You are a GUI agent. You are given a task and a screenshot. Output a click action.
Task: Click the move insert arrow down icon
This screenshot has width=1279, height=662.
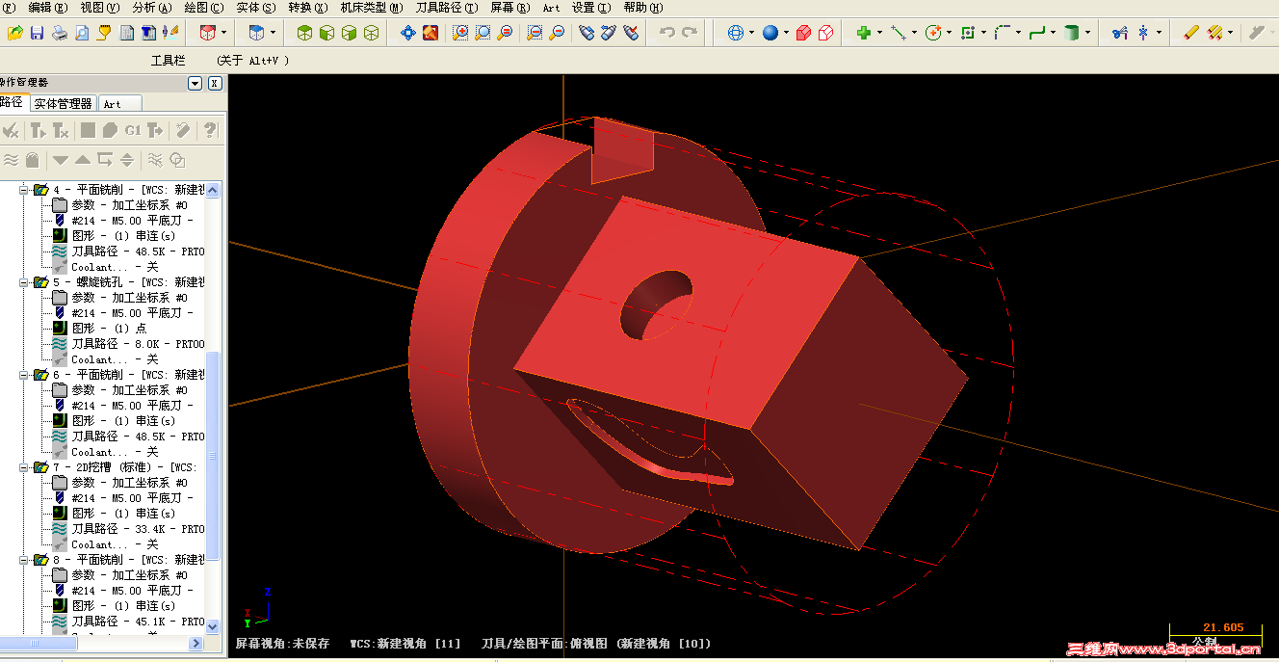[x=61, y=160]
